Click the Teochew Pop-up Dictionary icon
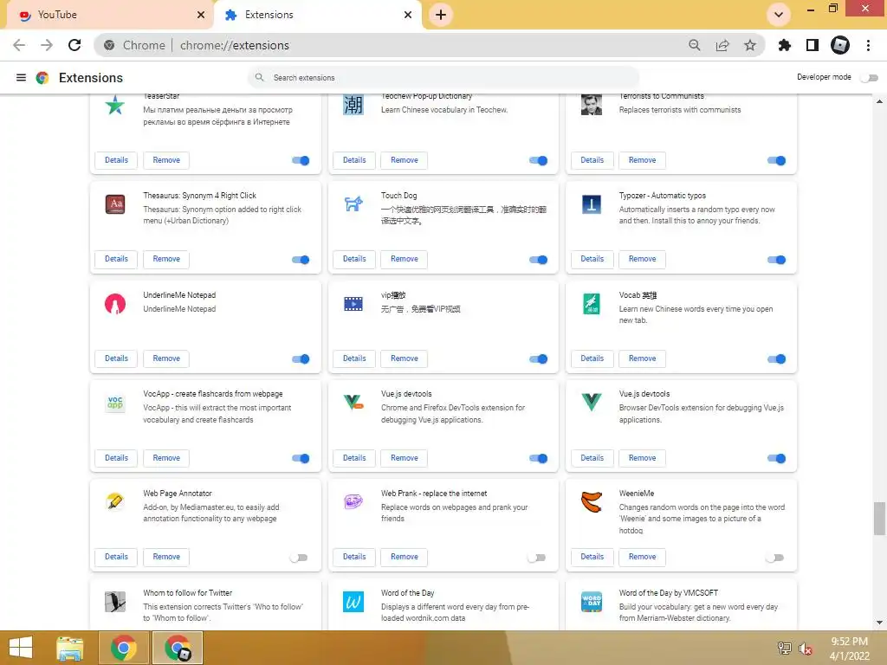 [x=353, y=105]
